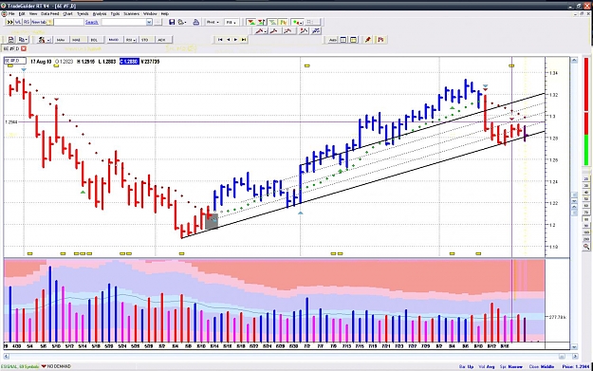Click the split window layout icon
The image size is (593, 371).
[343, 40]
